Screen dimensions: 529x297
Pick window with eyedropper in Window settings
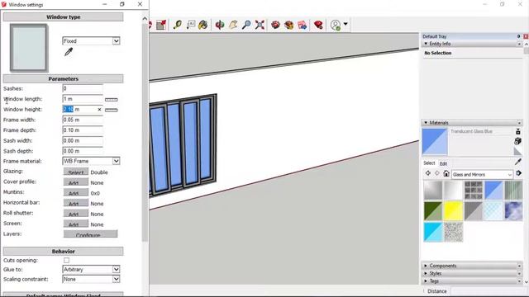(x=69, y=52)
